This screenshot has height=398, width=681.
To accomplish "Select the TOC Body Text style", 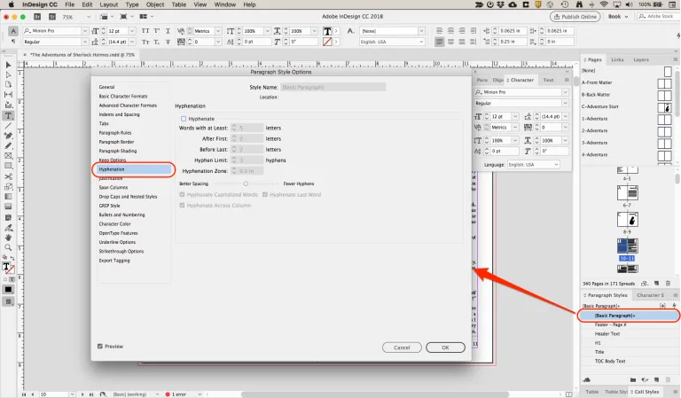I will tap(610, 361).
